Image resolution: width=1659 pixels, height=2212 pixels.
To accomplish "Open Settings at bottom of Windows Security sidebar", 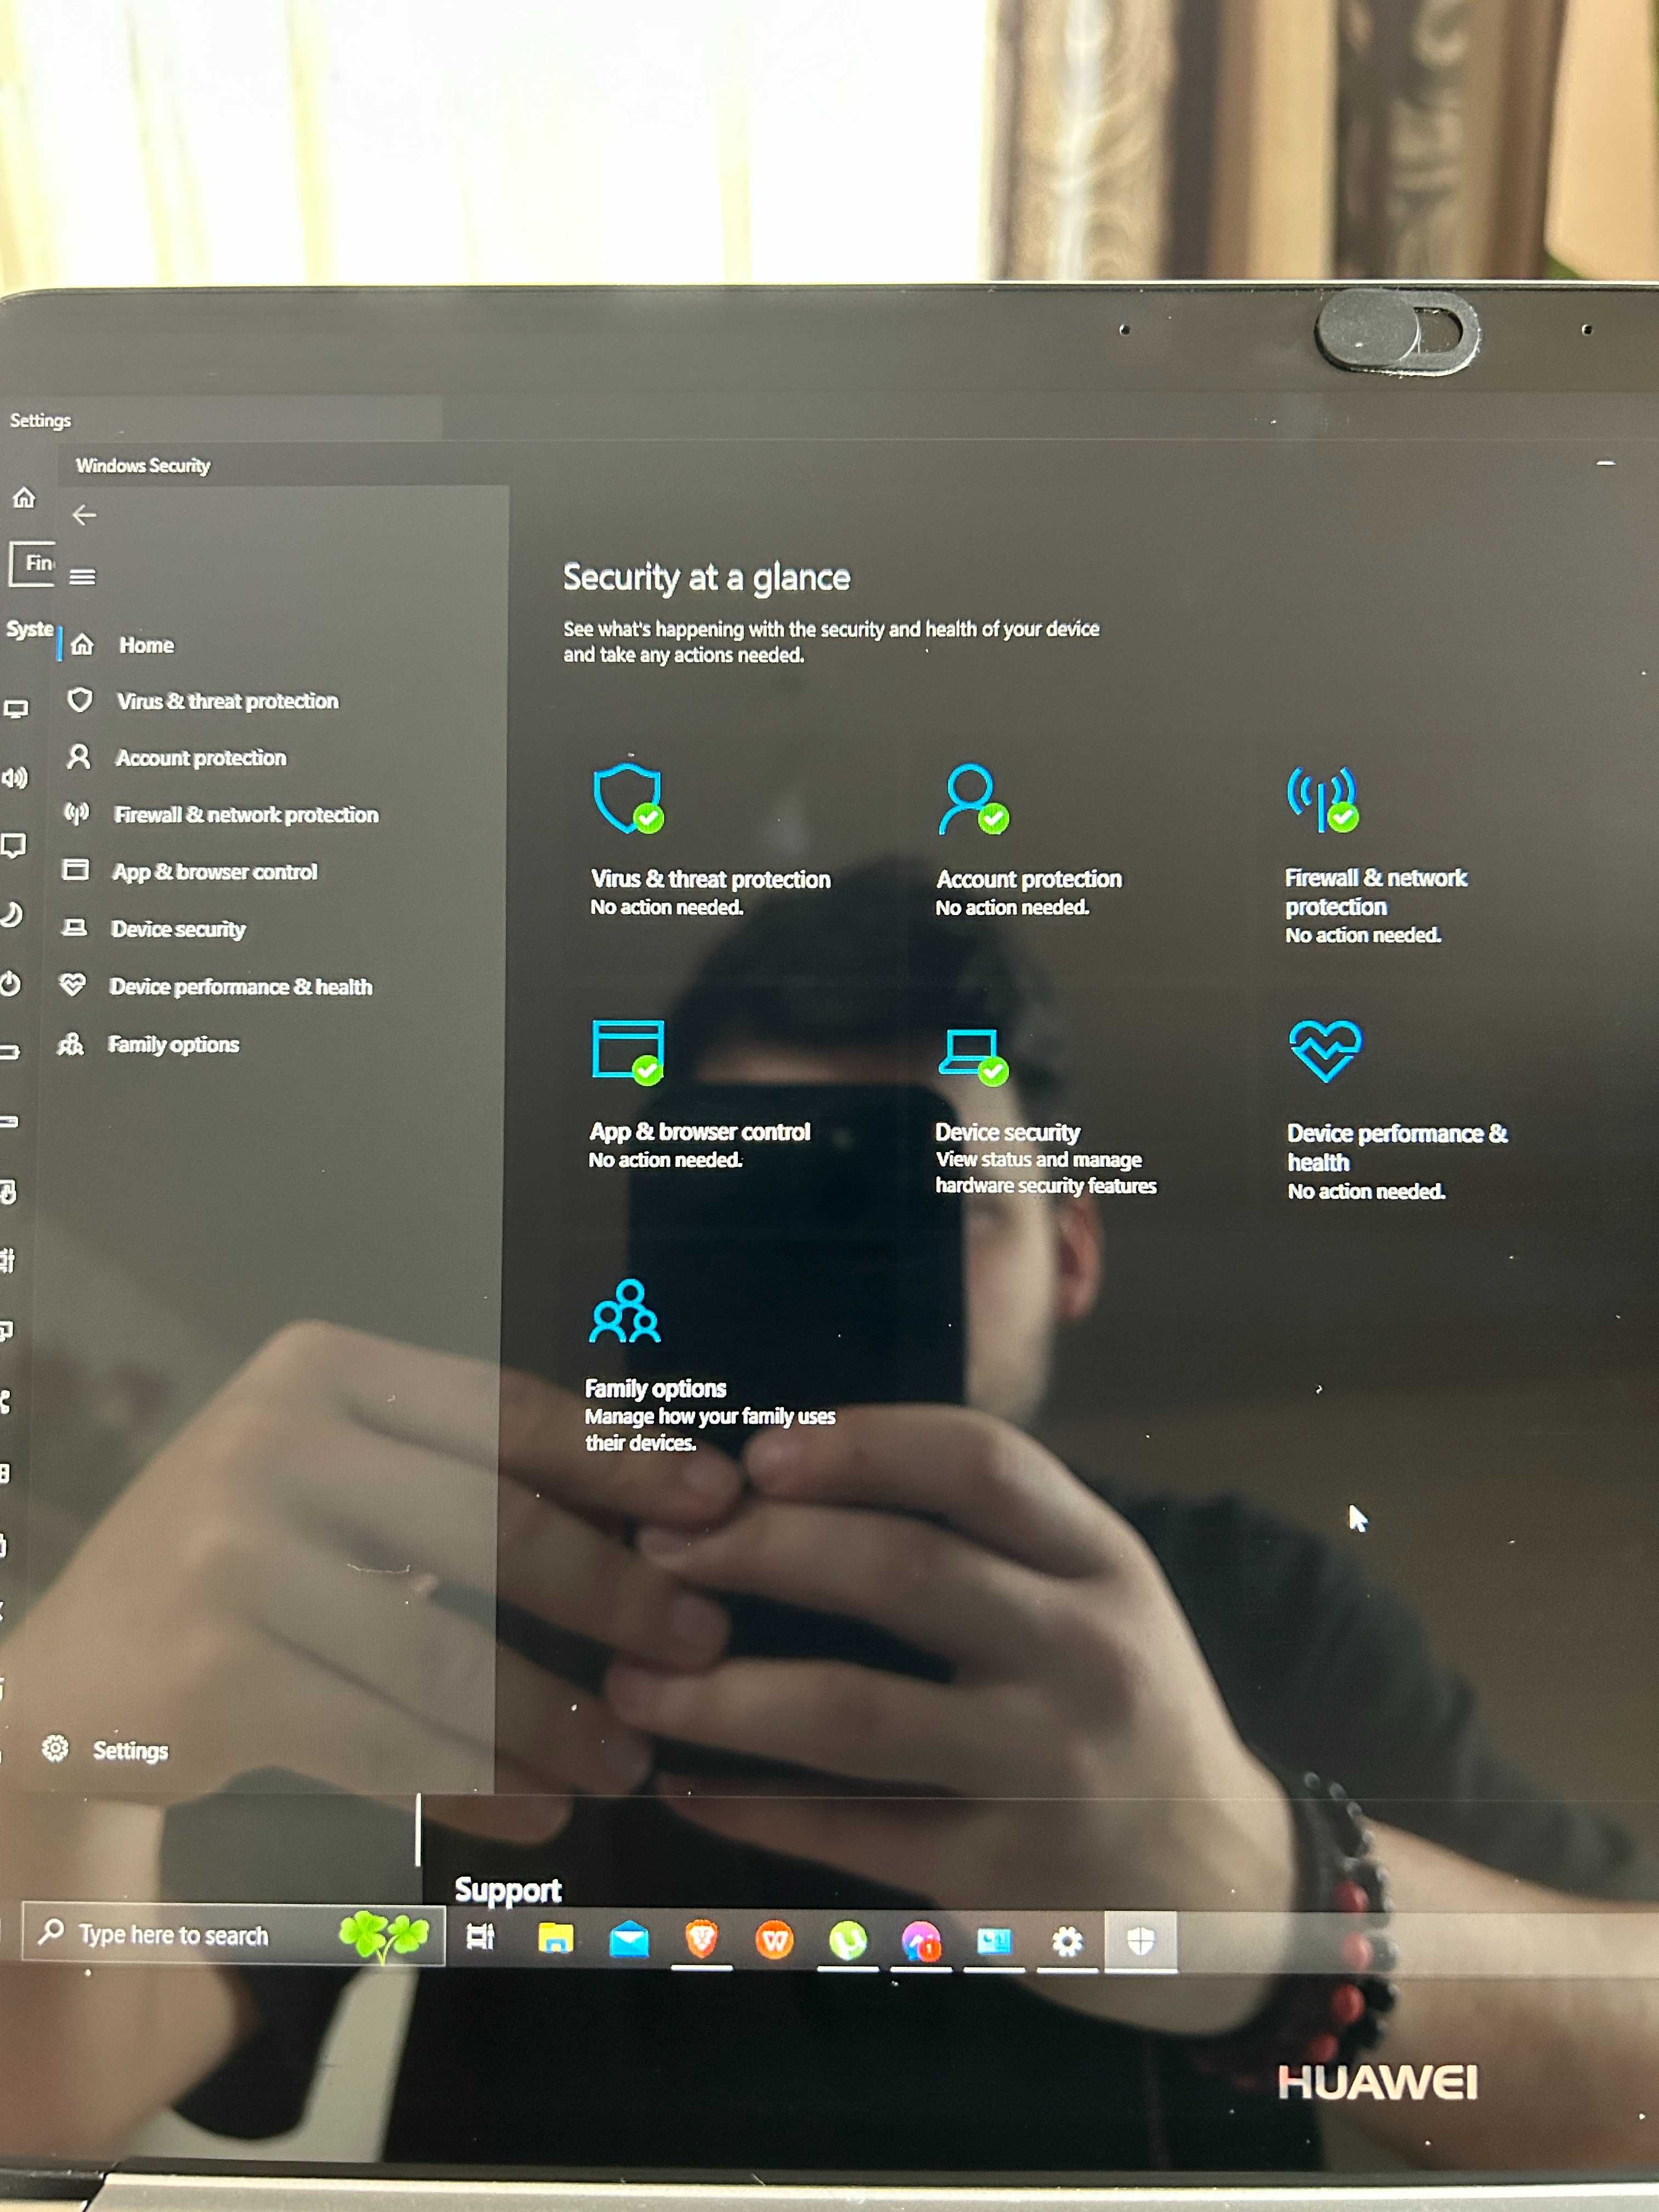I will coord(105,1750).
